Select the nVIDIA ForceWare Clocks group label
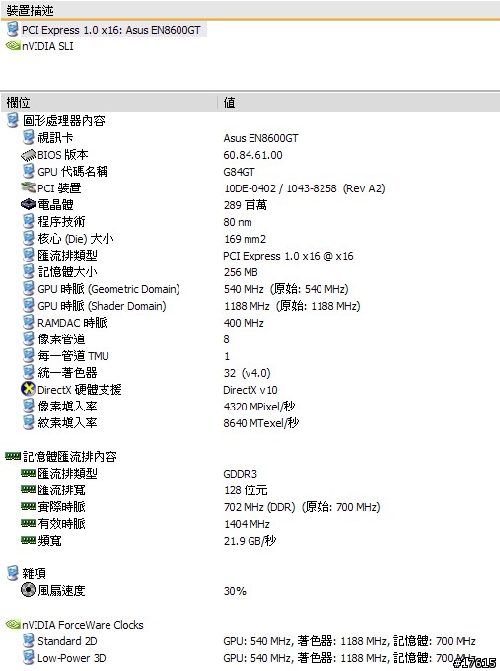Screen dimensions: 500x671 pos(83,625)
